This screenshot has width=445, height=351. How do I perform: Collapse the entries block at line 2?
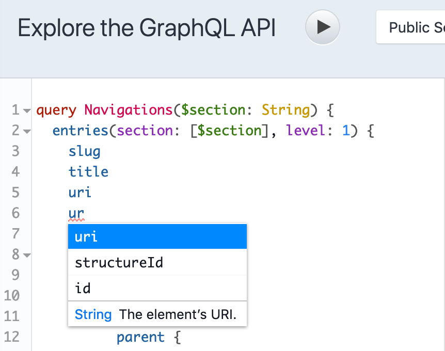(27, 132)
